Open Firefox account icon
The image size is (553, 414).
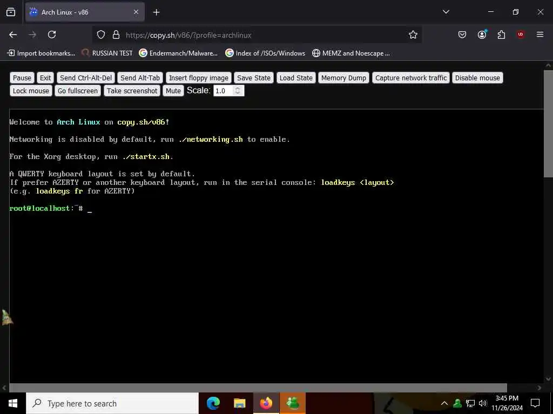click(x=482, y=34)
